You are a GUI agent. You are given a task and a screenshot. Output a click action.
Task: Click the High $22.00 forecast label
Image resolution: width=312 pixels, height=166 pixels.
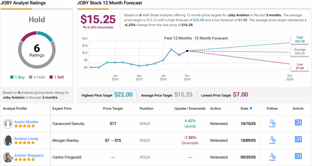click(x=300, y=39)
